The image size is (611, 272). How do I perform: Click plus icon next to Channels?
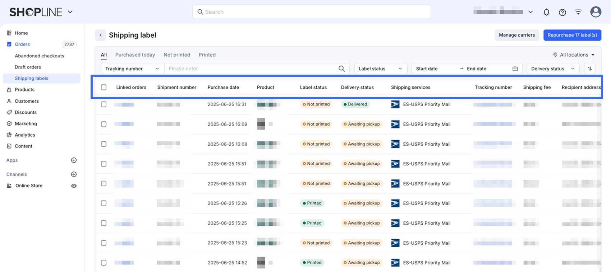pos(74,174)
